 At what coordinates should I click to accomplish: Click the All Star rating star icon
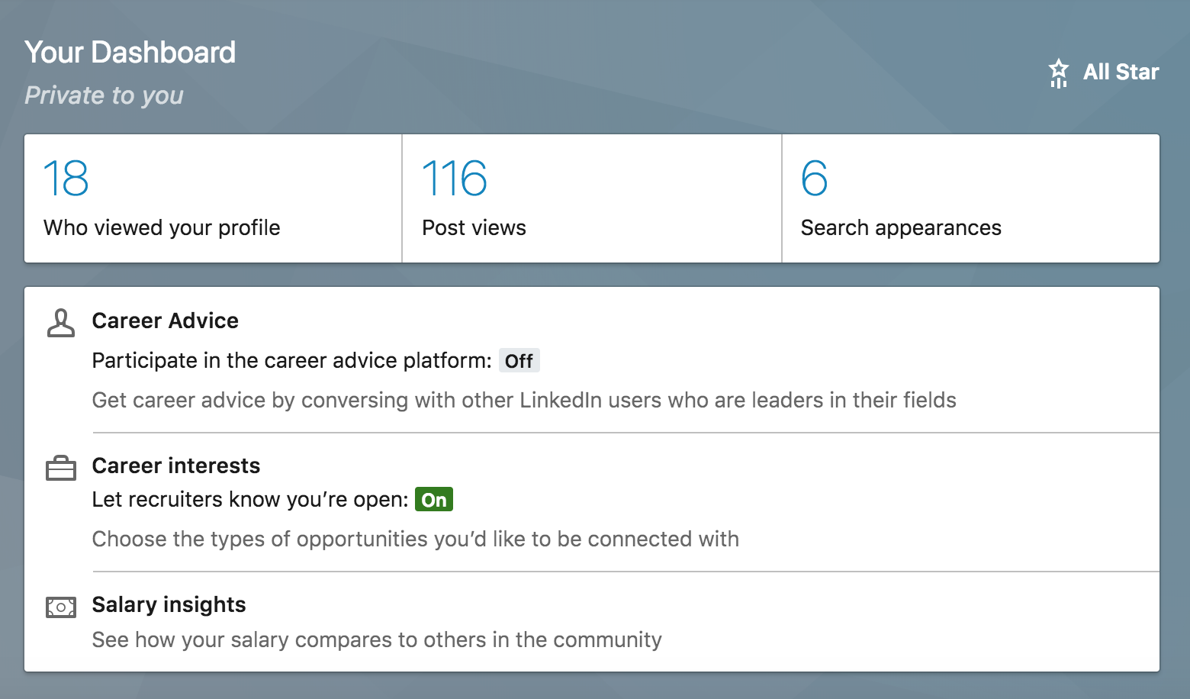click(x=1058, y=72)
